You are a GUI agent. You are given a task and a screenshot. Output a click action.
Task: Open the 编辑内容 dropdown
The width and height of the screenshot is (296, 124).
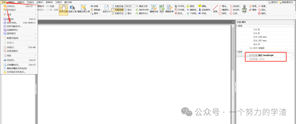[x=154, y=14]
